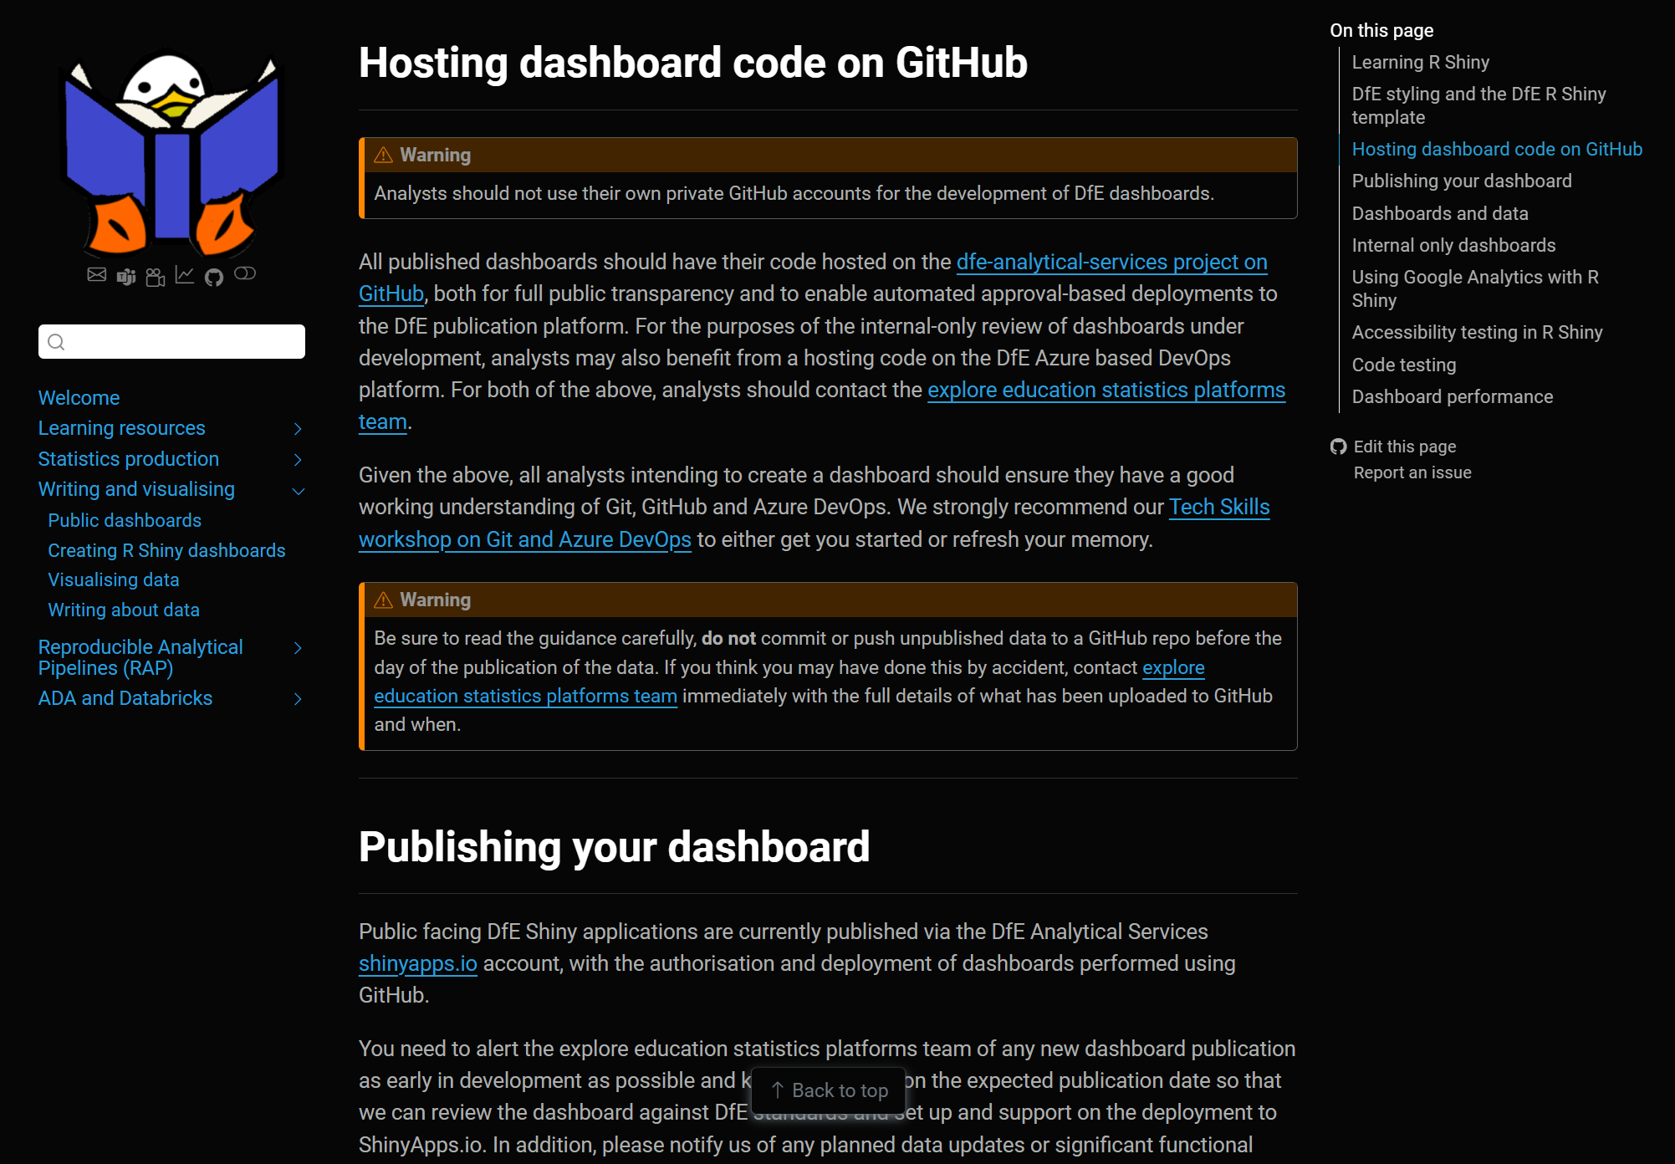Click Edit this page link
This screenshot has height=1164, width=1675.
point(1404,447)
